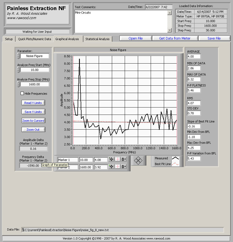Click Marker 1 cursor move crosshair icon
Image resolution: width=233 pixels, height=242 pixels.
[x=111, y=159]
